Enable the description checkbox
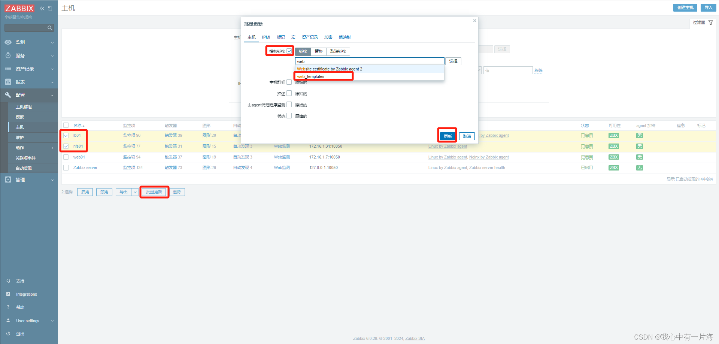 [x=289, y=93]
